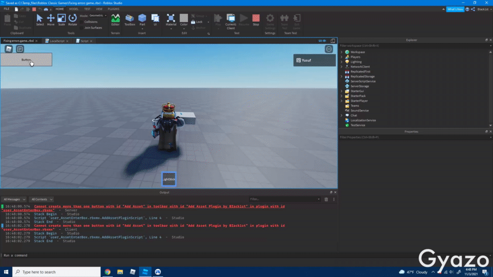Viewport: 493px width, 277px height.
Task: Enable the Collisions checkbox
Action: coord(81,22)
